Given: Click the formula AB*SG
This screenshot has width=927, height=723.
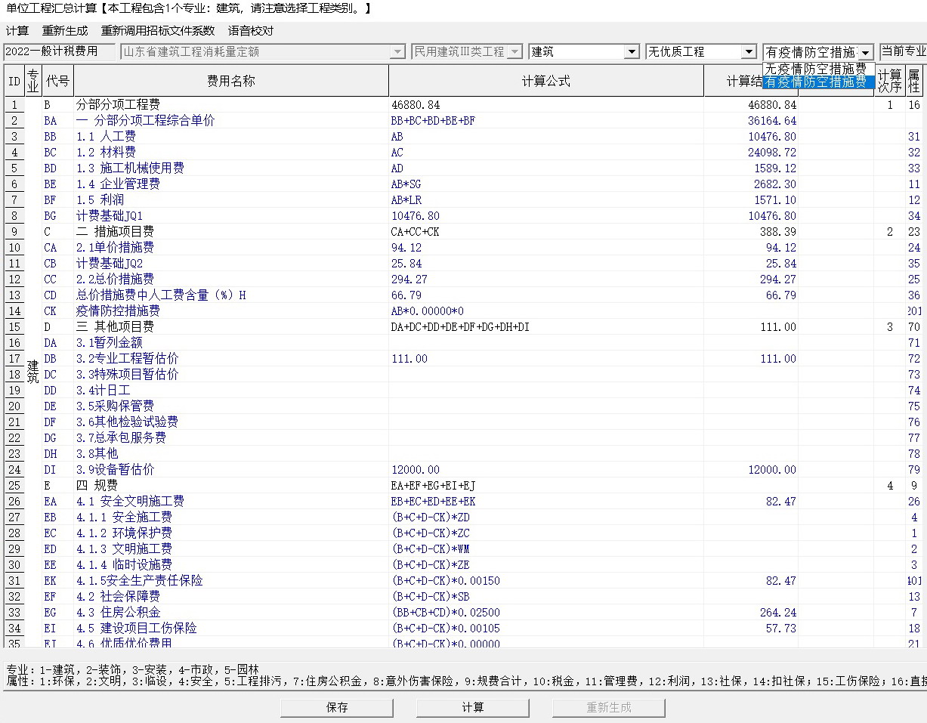Looking at the screenshot, I should (x=406, y=184).
